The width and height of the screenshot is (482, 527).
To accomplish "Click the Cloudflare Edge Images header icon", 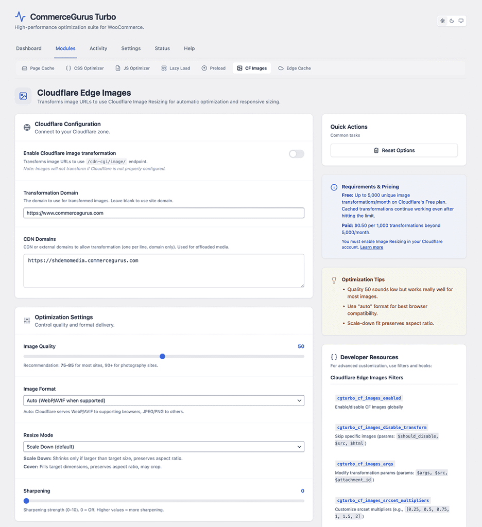I will (x=23, y=96).
